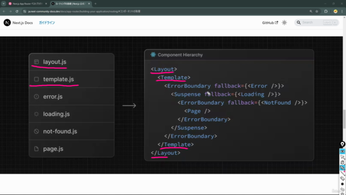Viewport: 346px width, 195px height.
Task: Toggle the light/dark theme sun icon
Action: [x=284, y=23]
